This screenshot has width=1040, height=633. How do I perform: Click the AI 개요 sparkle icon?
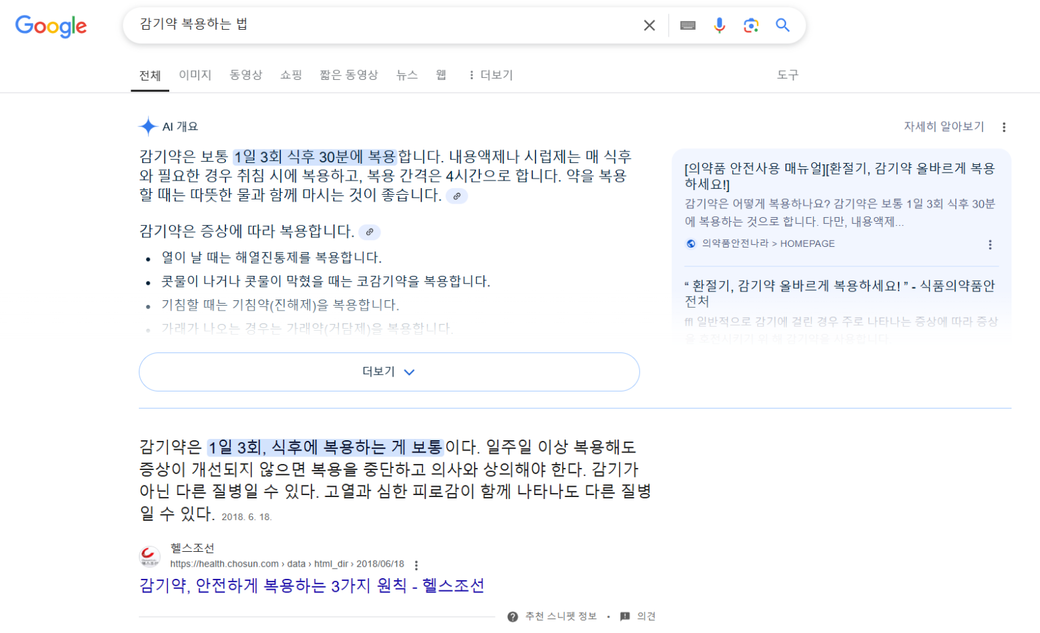coord(147,126)
